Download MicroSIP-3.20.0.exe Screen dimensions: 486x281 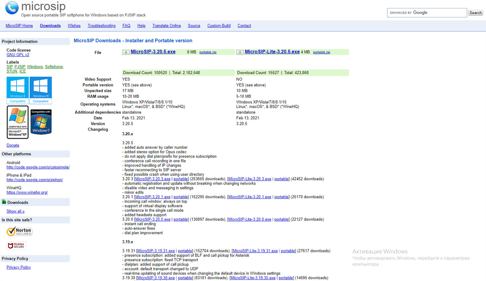coord(153,220)
